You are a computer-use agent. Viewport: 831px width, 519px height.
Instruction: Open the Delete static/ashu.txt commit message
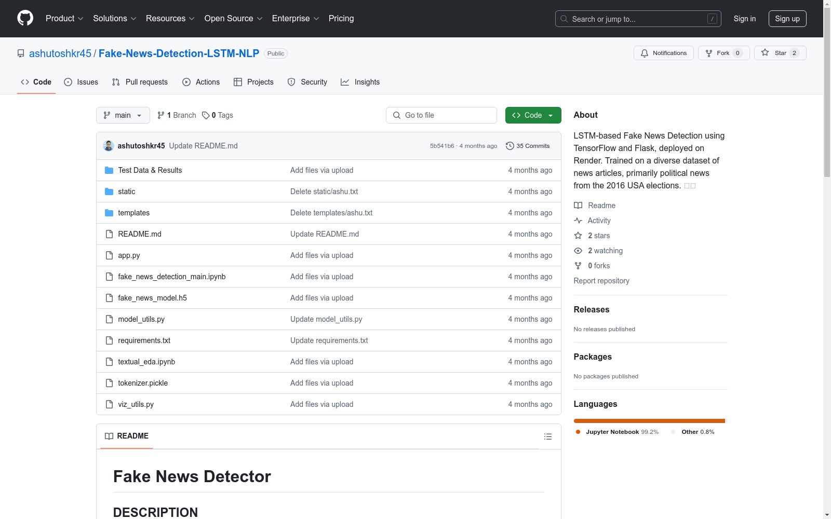click(324, 192)
